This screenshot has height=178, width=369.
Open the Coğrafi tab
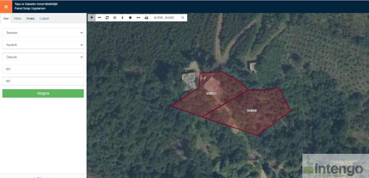(x=44, y=18)
